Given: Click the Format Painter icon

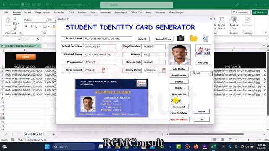Looking at the screenshot, I should (x=15, y=29).
